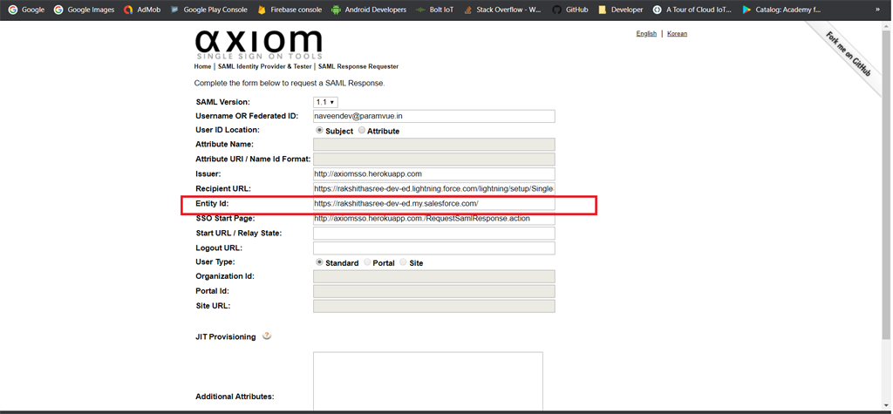This screenshot has width=893, height=414.
Task: Click the Organization Id field
Action: tap(434, 276)
